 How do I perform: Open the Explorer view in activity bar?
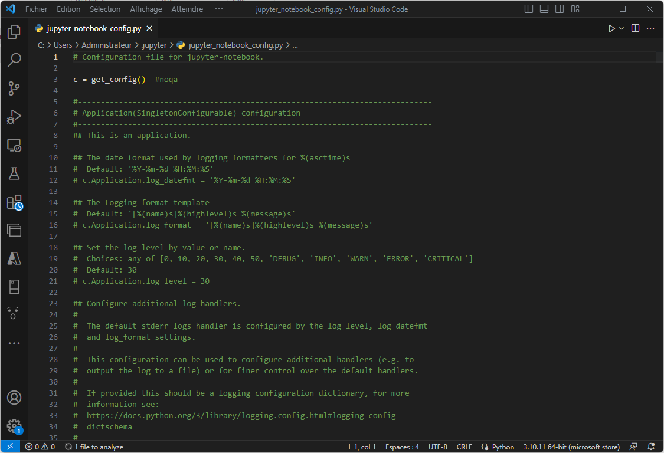[x=14, y=32]
